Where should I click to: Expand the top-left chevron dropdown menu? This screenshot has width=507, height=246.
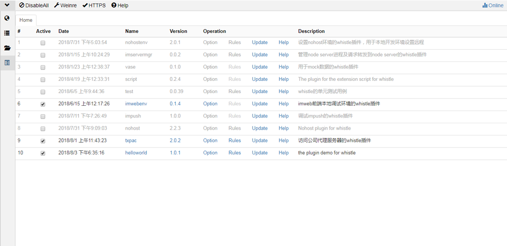click(7, 5)
